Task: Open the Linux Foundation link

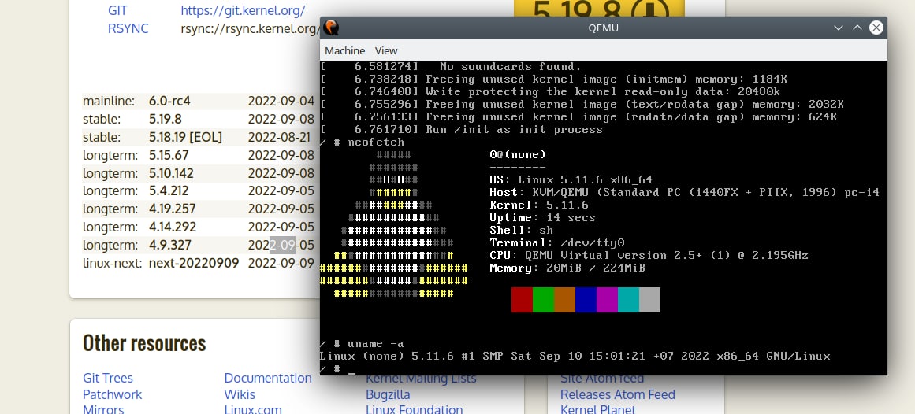Action: [415, 409]
